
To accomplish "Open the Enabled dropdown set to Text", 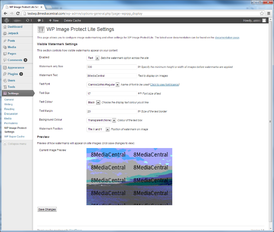I will (x=93, y=58).
